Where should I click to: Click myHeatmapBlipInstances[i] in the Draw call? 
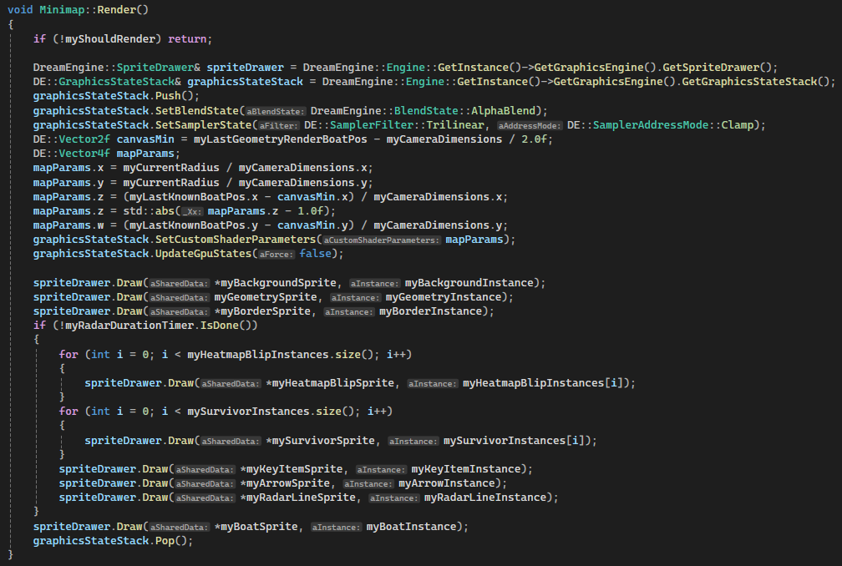[x=543, y=383]
